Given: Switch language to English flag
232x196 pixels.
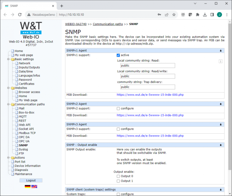Looking at the screenshot, I should click(x=34, y=187).
